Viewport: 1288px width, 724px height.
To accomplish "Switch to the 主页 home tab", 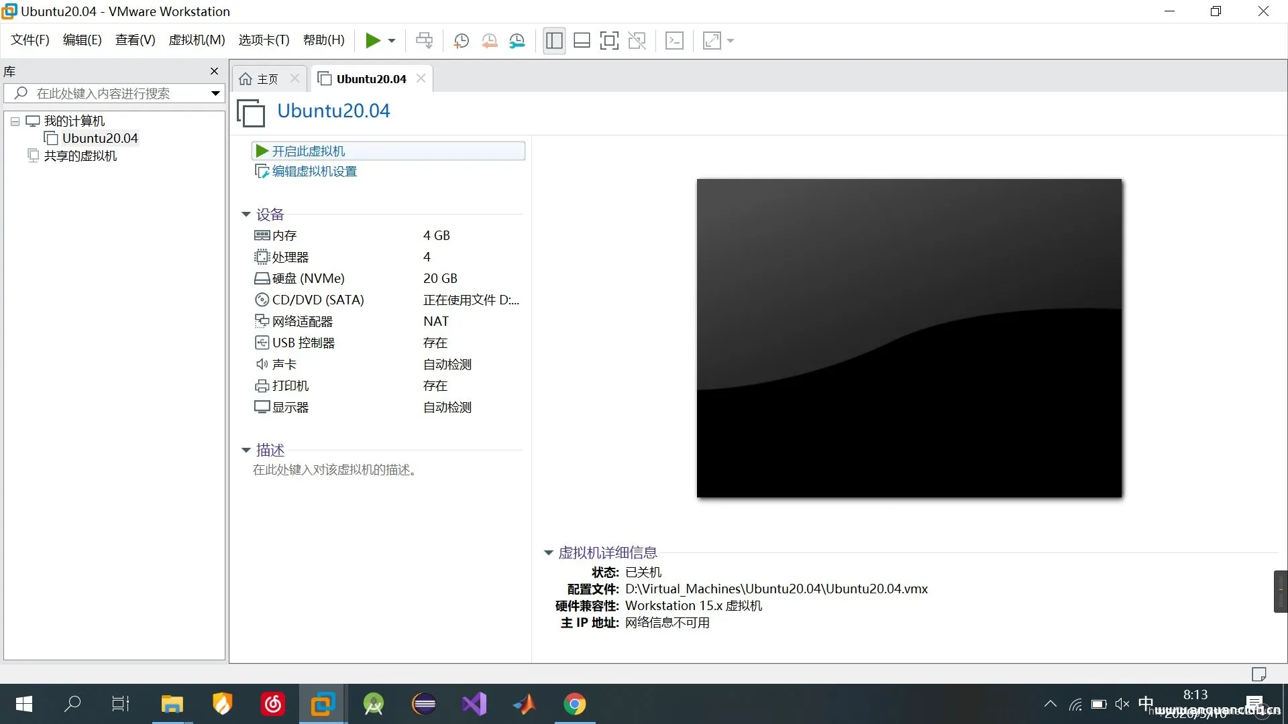I will click(266, 78).
